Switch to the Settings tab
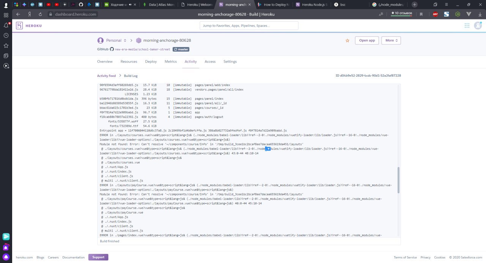The width and height of the screenshot is (486, 263). coord(230,61)
